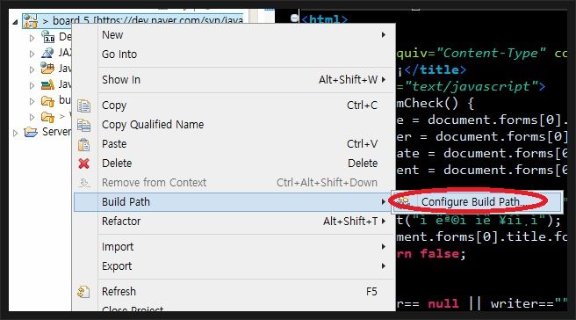
Task: Expand the folder node above Servers
Action: point(32,117)
